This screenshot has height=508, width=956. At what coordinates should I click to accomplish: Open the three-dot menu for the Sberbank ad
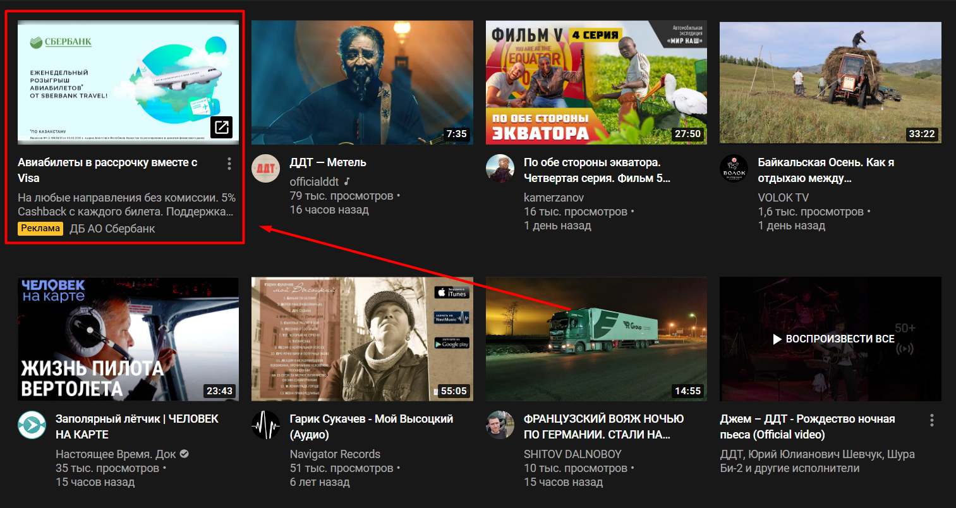tap(229, 164)
